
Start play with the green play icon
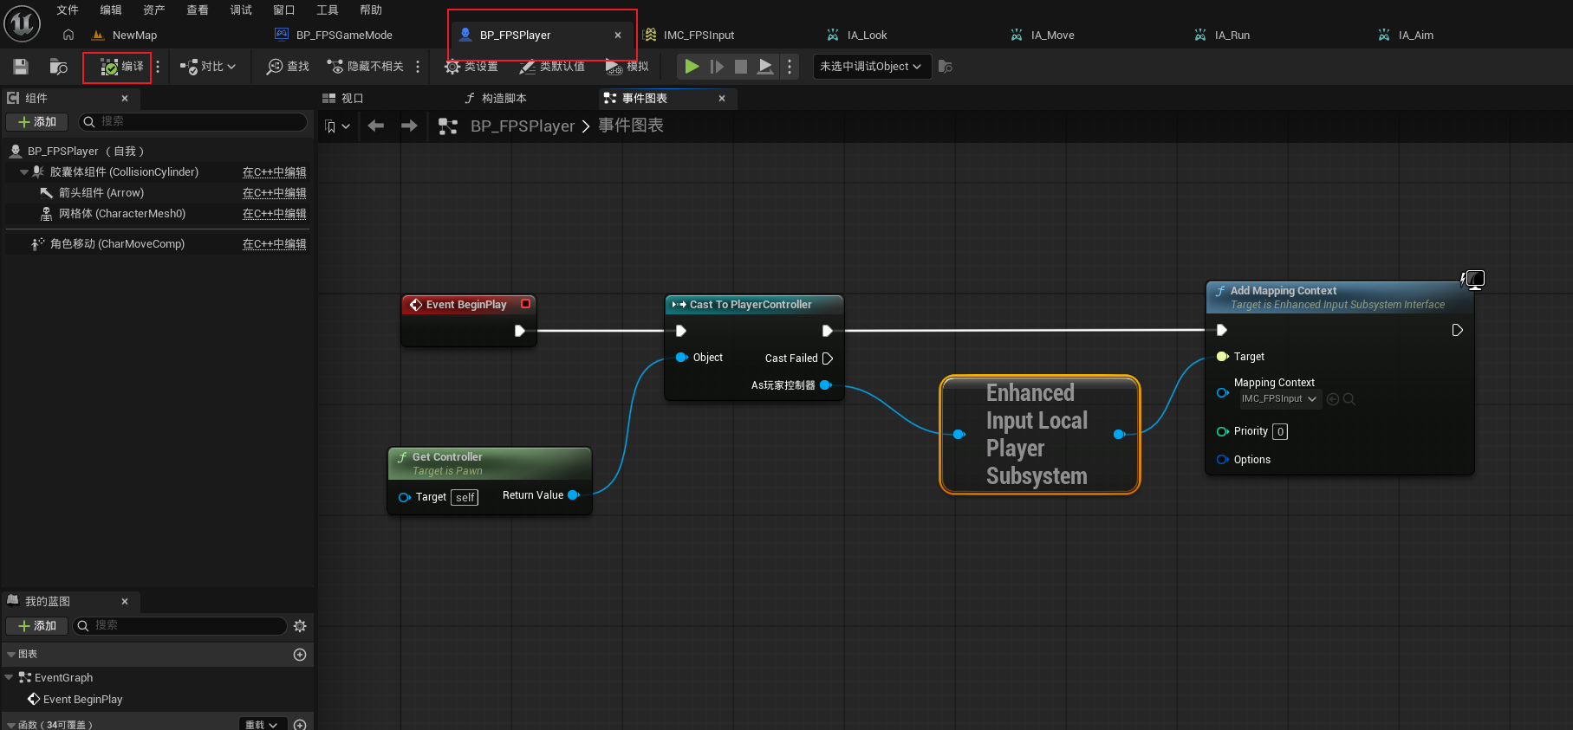(692, 67)
